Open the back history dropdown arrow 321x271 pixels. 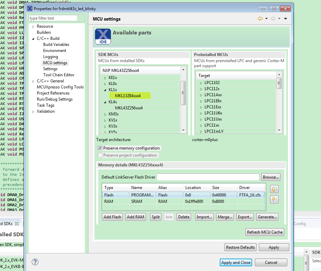click(266, 19)
